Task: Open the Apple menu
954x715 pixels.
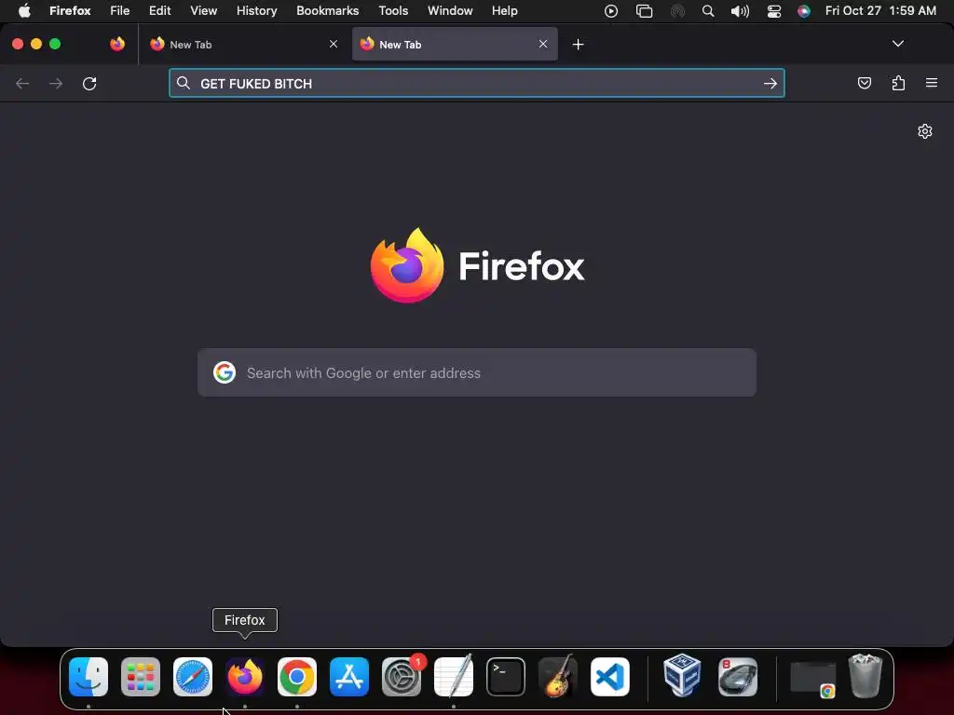Action: (x=24, y=11)
